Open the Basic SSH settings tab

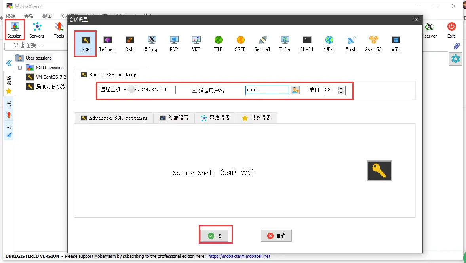pyautogui.click(x=110, y=74)
